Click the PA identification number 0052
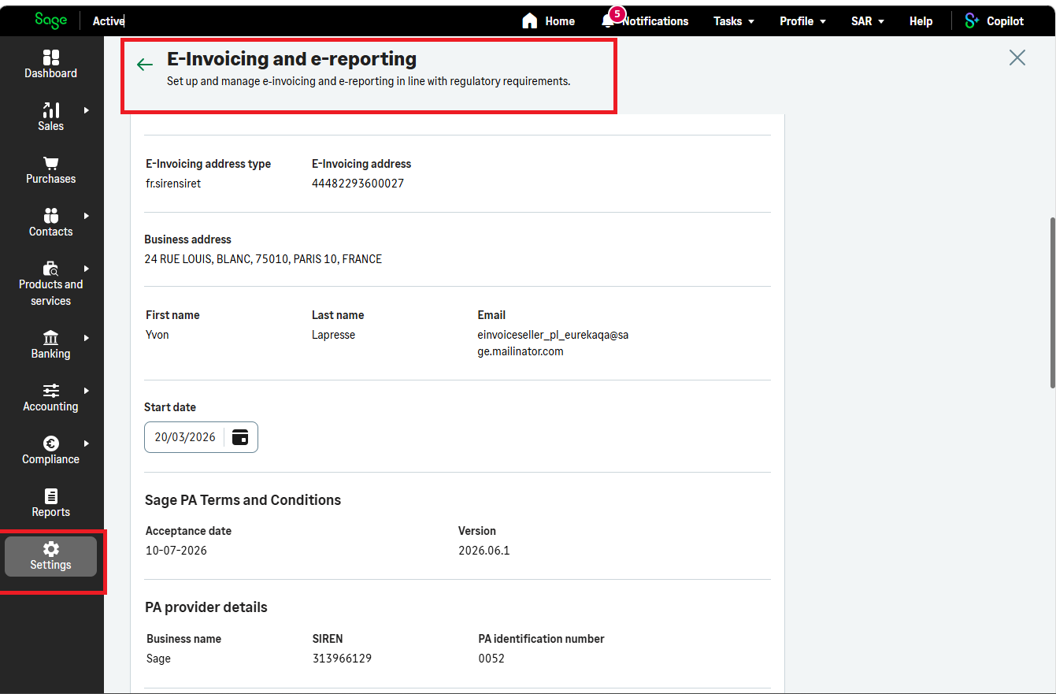The height and width of the screenshot is (694, 1056). pos(491,659)
